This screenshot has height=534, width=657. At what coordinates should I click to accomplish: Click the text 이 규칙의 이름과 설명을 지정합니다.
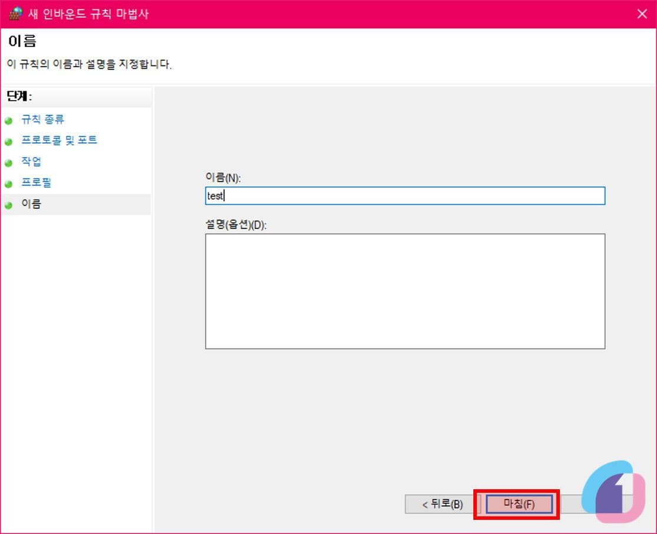89,64
